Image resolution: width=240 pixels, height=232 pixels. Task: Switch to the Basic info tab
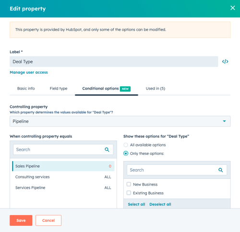[26, 89]
